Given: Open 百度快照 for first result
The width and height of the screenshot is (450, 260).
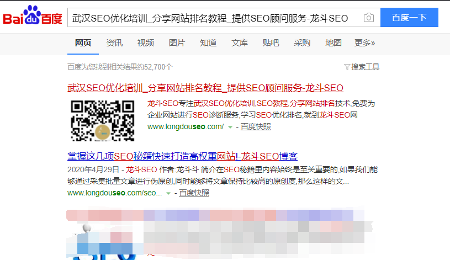Looking at the screenshot, I should pos(256,126).
